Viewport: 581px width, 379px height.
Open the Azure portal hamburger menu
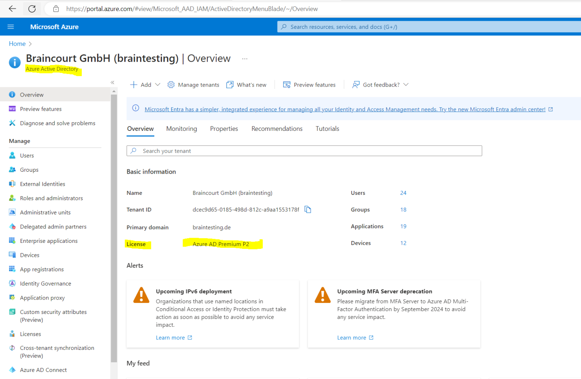[x=11, y=26]
